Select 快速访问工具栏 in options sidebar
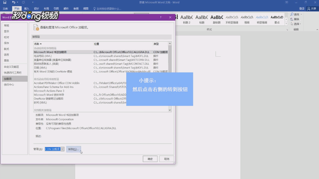 [x=15, y=73]
